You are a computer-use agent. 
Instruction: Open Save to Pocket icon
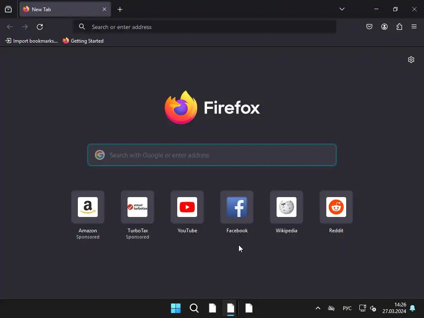369,26
